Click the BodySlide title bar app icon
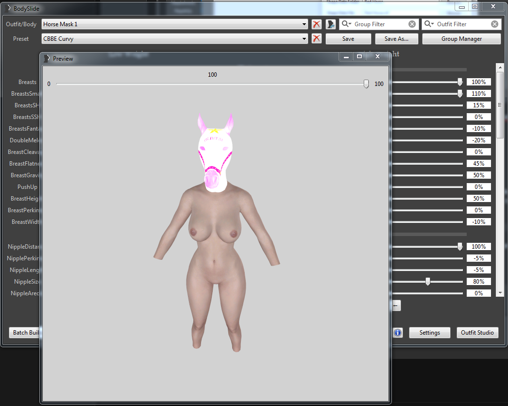Screen dimensions: 508x406 [x=9, y=8]
